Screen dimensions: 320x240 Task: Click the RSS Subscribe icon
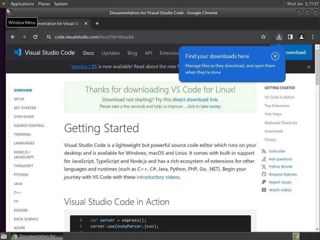[x=264, y=151]
